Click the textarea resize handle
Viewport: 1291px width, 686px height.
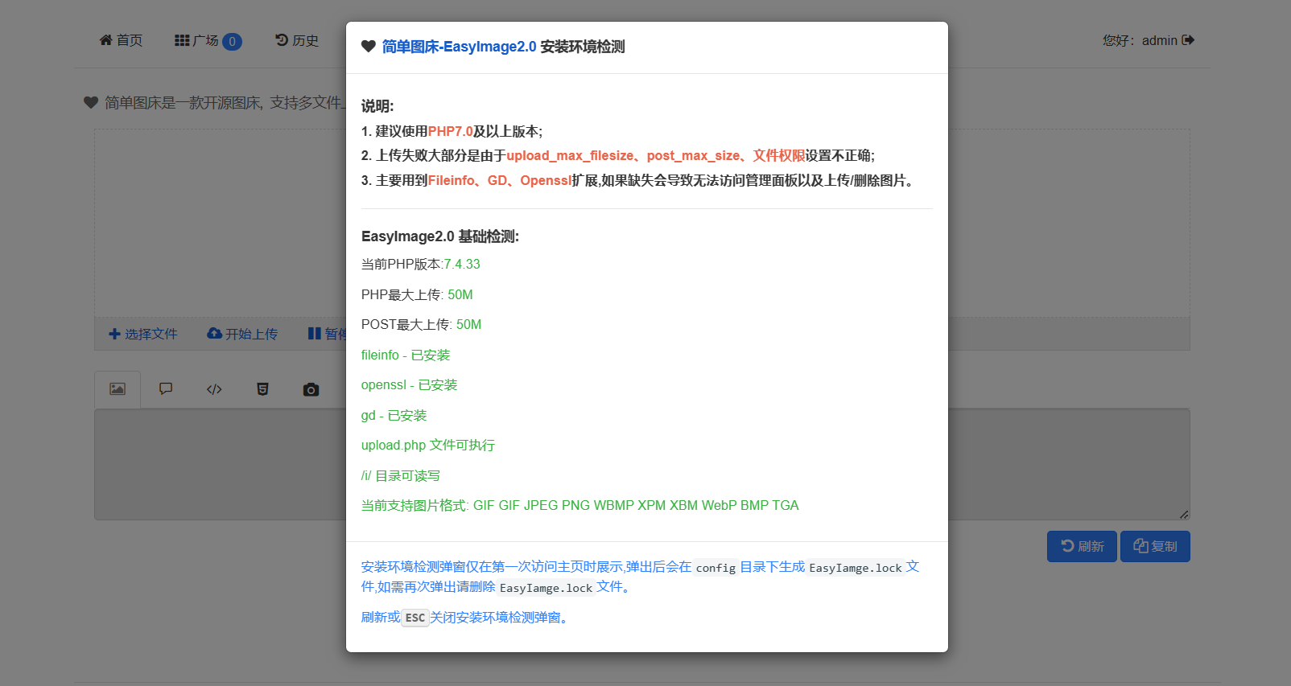pyautogui.click(x=1184, y=514)
